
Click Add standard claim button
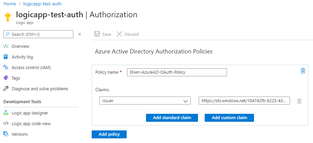tap(172, 117)
